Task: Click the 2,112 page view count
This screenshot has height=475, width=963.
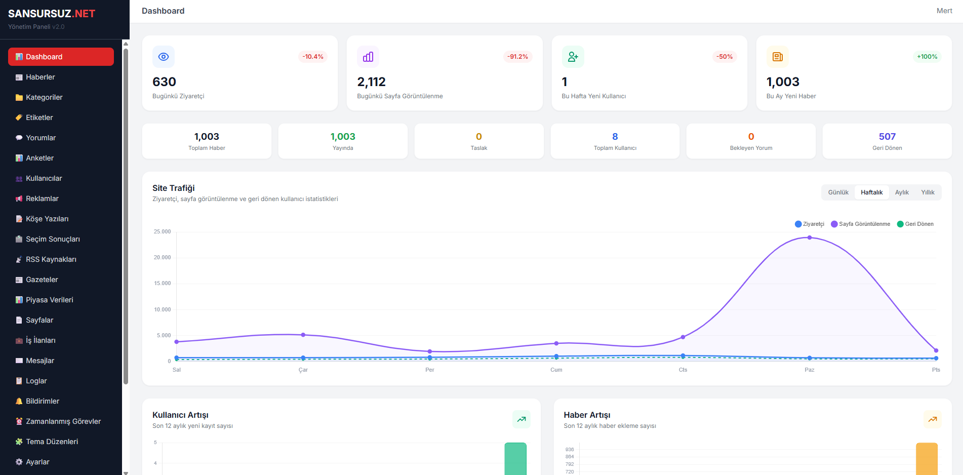Action: [371, 82]
